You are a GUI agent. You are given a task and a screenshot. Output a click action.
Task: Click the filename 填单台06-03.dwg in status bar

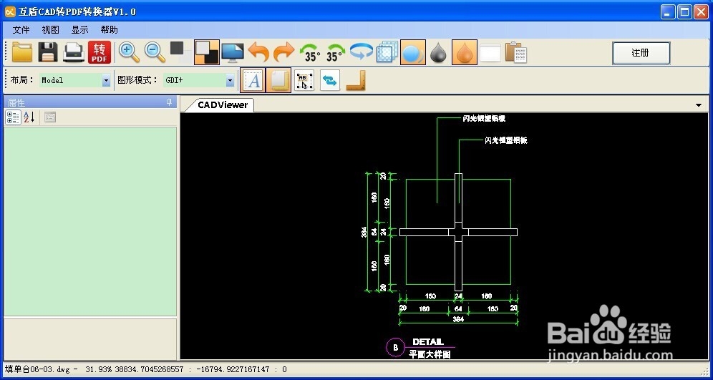[x=37, y=369]
